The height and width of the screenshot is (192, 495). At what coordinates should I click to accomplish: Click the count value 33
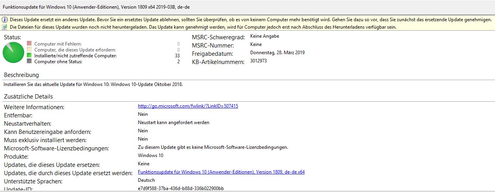pos(177,56)
